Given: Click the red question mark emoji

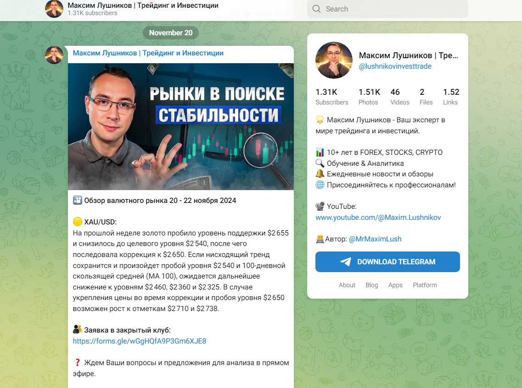Looking at the screenshot, I should coord(77,363).
